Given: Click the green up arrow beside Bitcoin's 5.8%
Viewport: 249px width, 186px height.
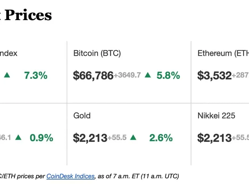Looking at the screenshot, I should [148, 75].
